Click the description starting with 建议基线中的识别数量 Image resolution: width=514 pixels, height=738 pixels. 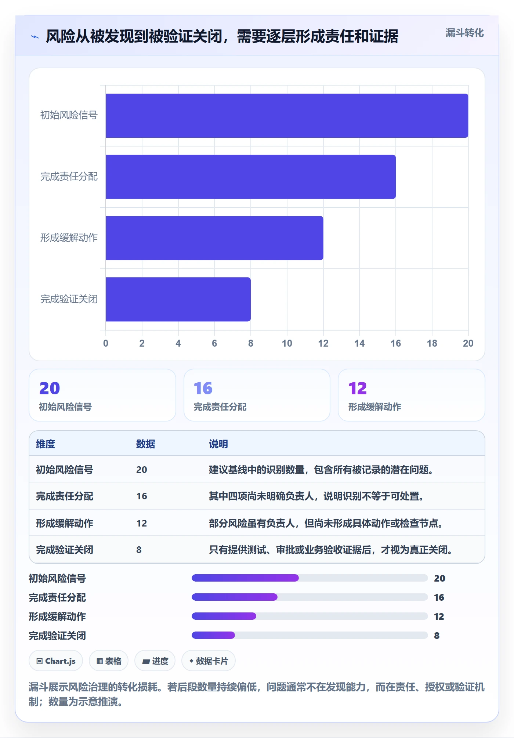[321, 470]
